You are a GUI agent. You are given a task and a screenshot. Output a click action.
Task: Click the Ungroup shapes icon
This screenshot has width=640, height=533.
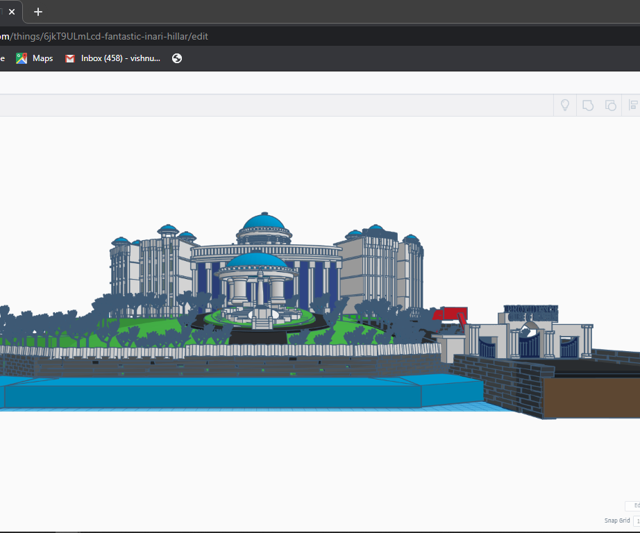[x=611, y=105]
